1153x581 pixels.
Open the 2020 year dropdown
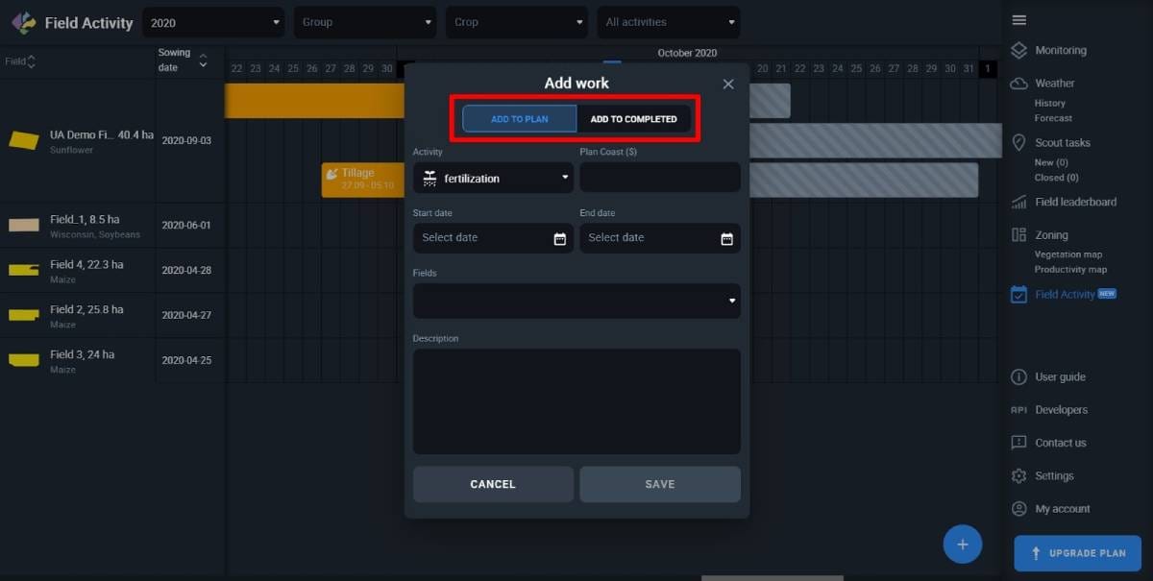tap(211, 22)
